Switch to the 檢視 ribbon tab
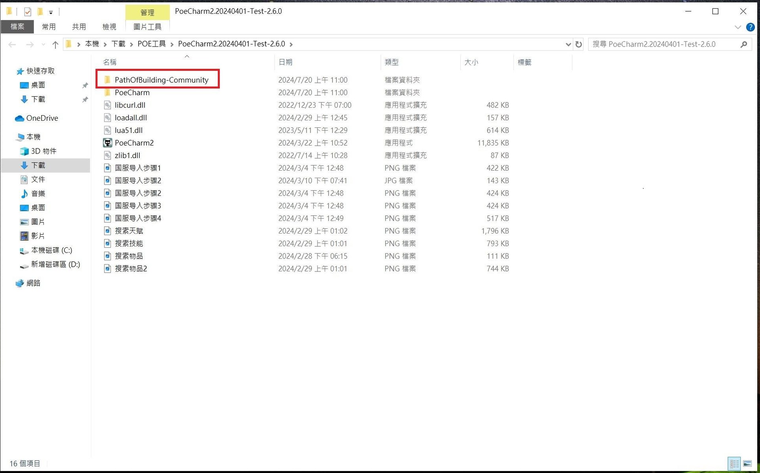760x473 pixels. tap(109, 27)
